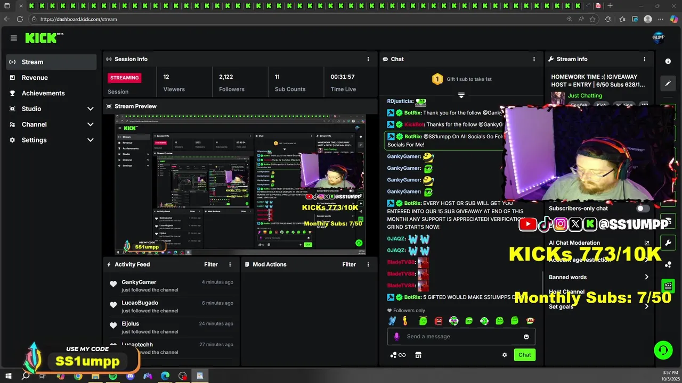This screenshot has width=682, height=383.
Task: Open chat settings gear icon
Action: click(505, 355)
